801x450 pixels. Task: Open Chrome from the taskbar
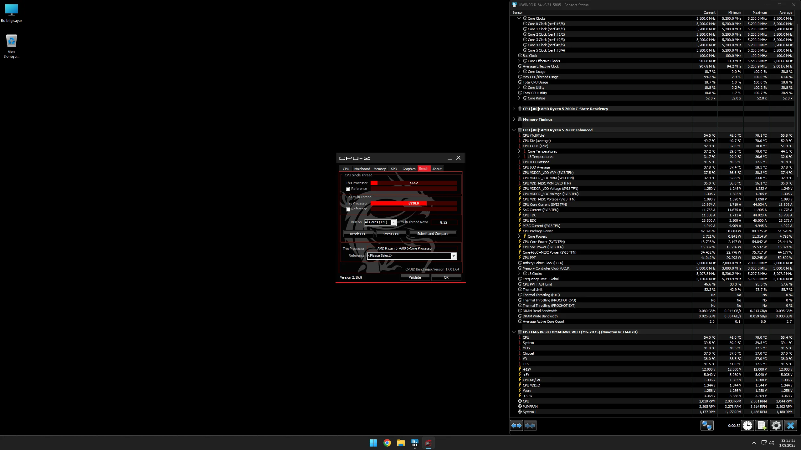[387, 443]
